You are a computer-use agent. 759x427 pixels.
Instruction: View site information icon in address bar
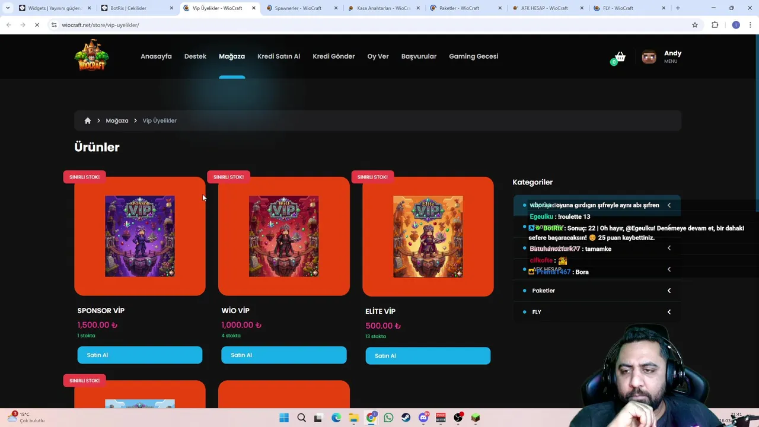coord(54,25)
